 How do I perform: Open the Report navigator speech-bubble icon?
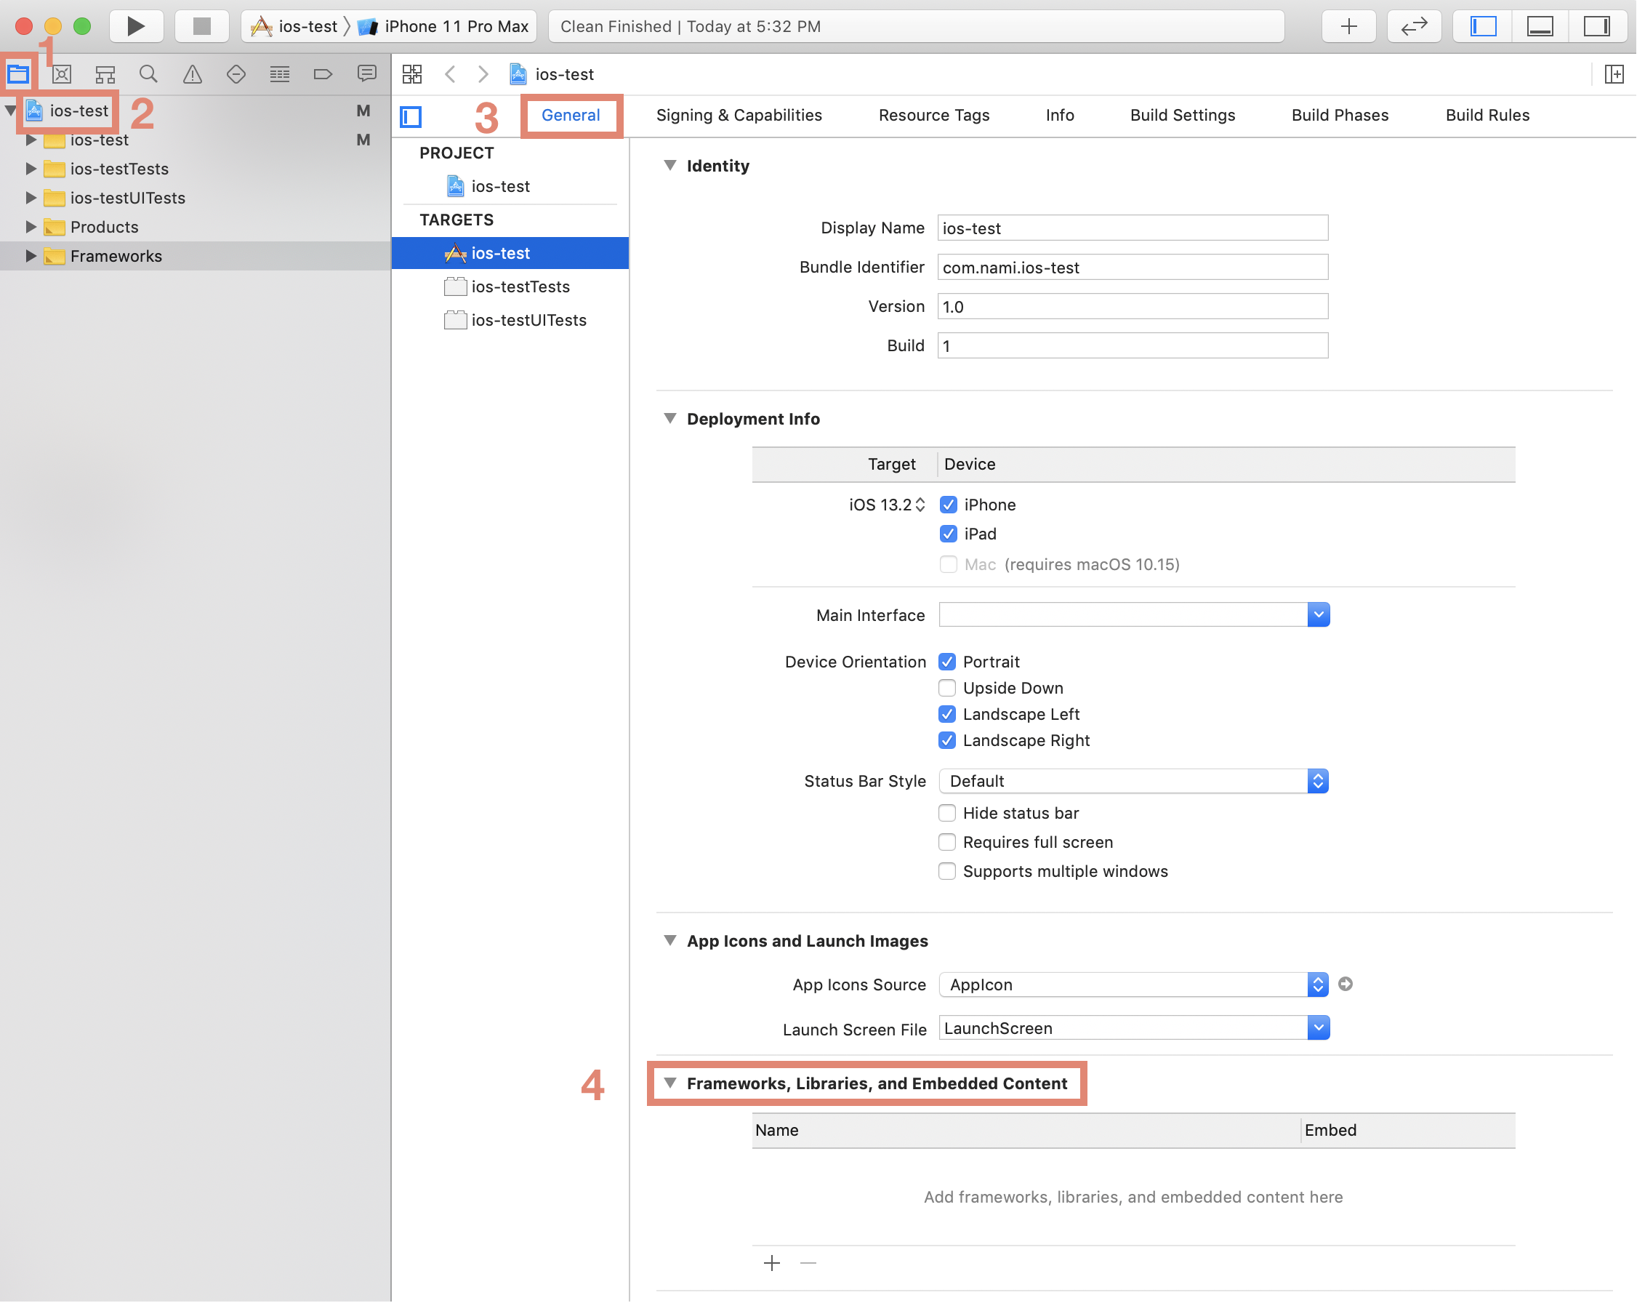(x=367, y=73)
